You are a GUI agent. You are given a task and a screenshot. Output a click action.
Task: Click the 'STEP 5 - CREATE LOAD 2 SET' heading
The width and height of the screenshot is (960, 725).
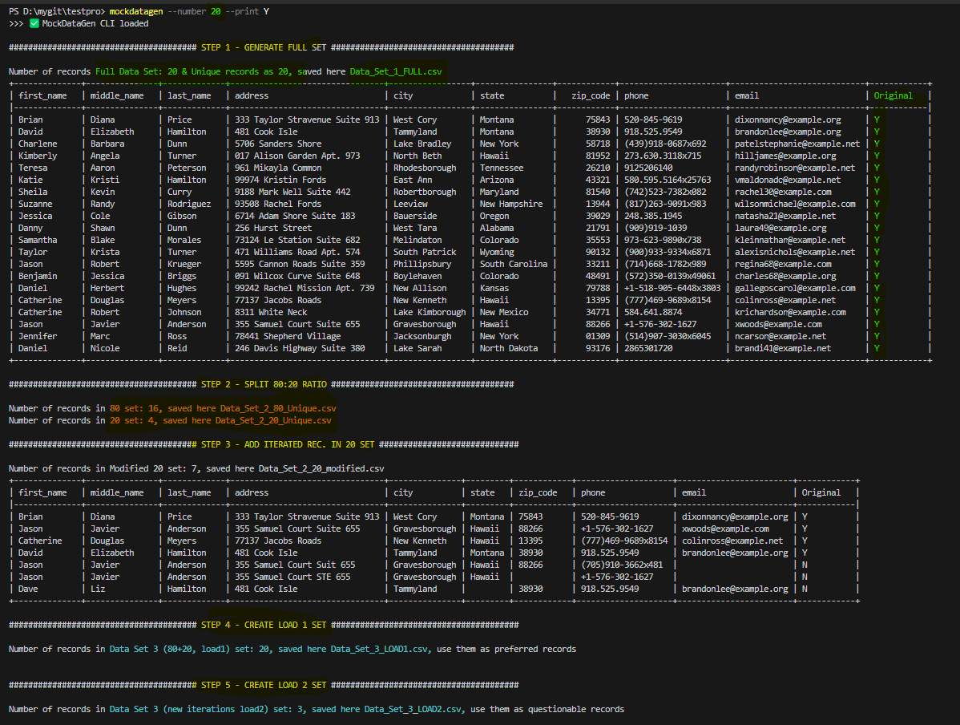264,685
